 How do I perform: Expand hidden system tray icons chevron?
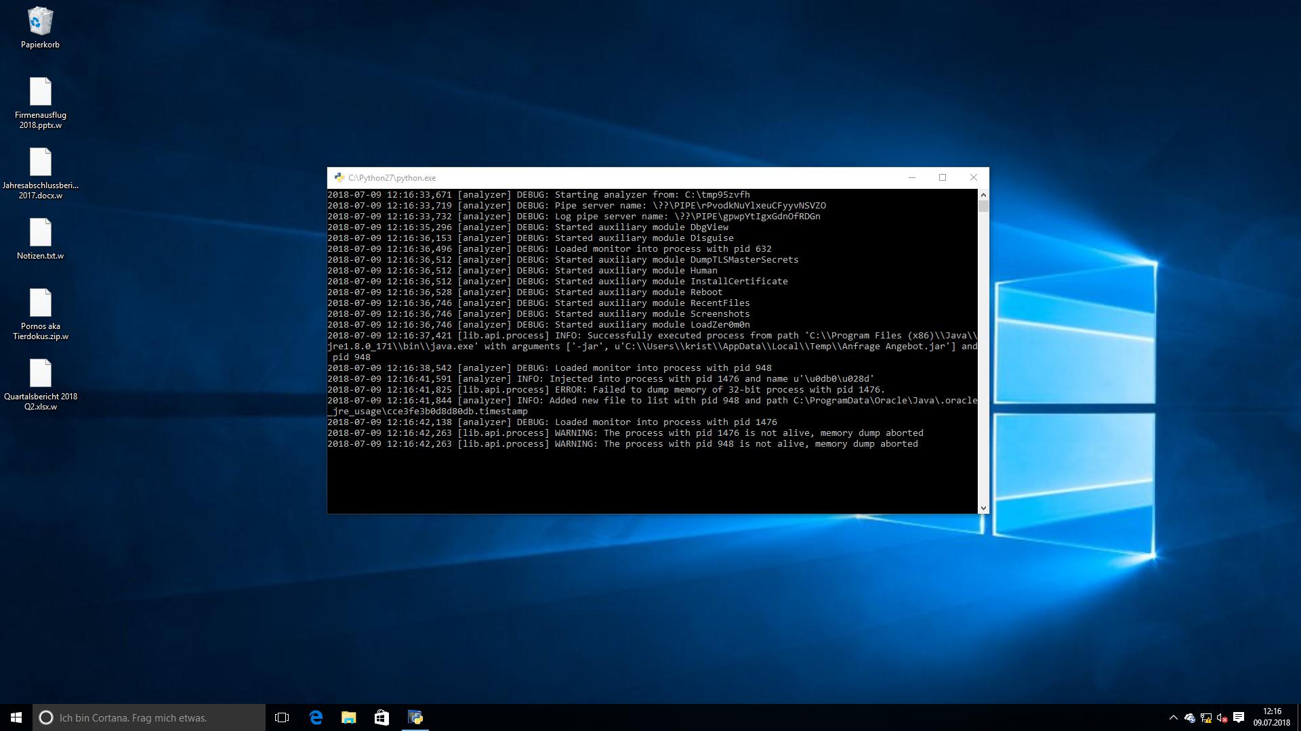(x=1173, y=717)
